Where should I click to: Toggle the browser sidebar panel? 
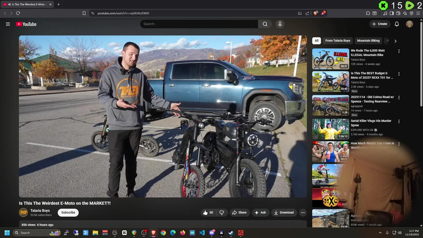coord(392,13)
